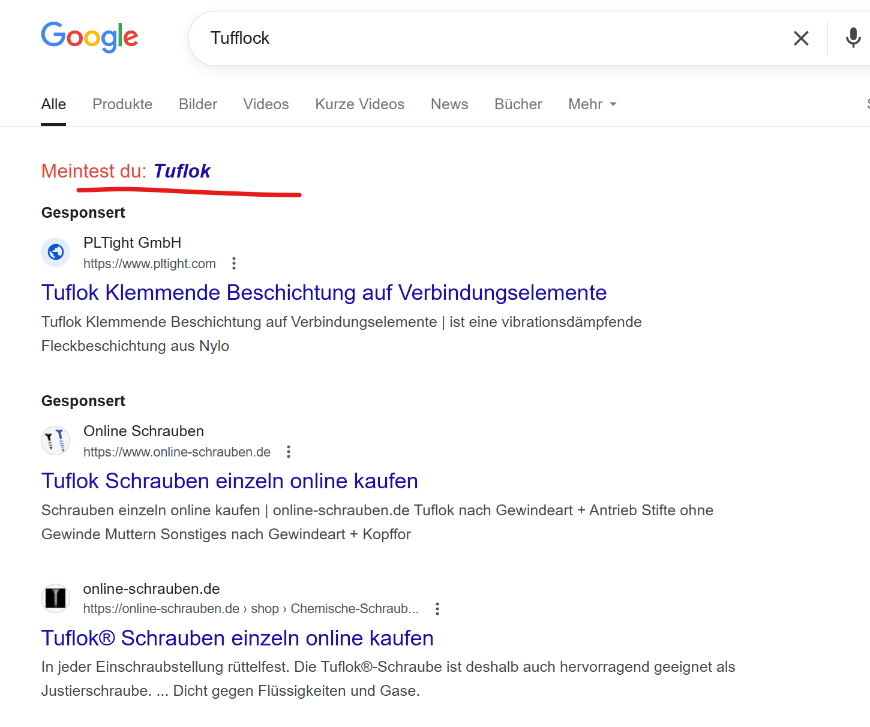Select the Alle tab
The width and height of the screenshot is (870, 727).
tap(53, 104)
